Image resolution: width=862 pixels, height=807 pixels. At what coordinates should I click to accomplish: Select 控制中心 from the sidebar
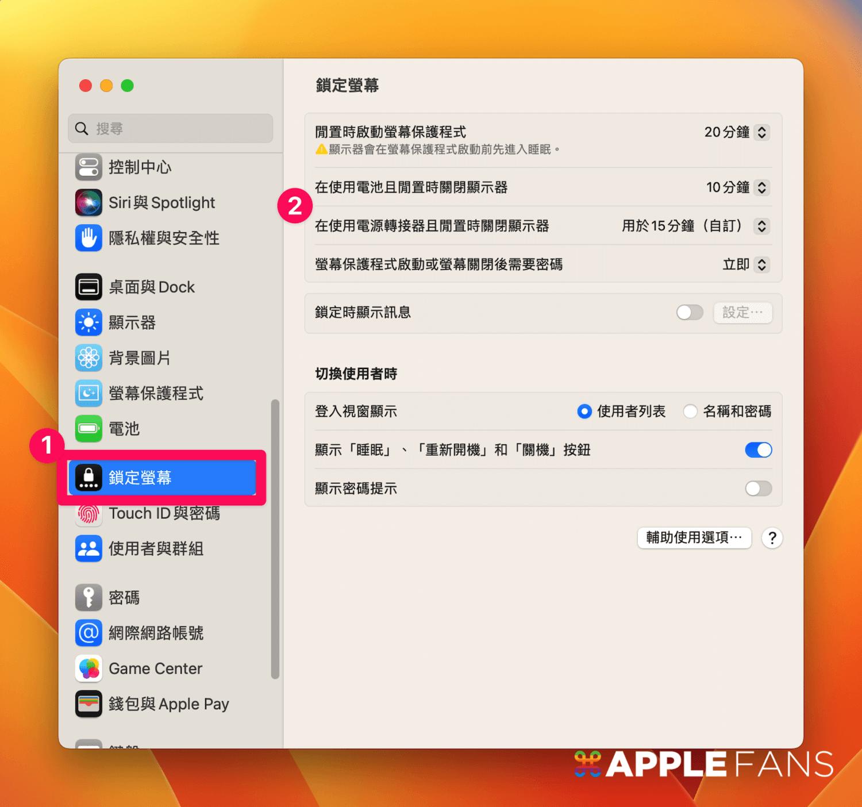(x=140, y=167)
